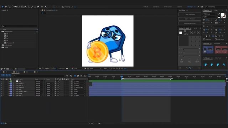Click the current timecode 0:00:02:01
Viewport: 228px width, 128px height.
point(6,75)
